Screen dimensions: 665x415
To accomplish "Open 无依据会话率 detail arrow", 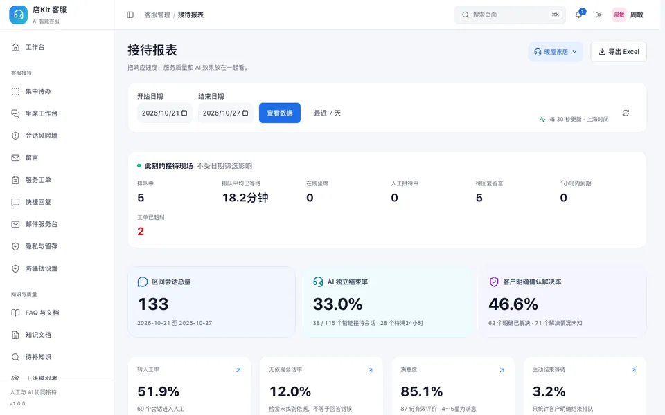I will [x=370, y=370].
